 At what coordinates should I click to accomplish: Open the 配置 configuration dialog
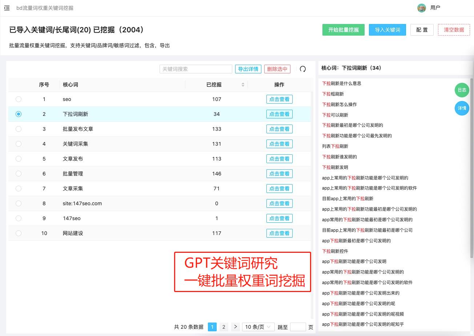pos(422,30)
